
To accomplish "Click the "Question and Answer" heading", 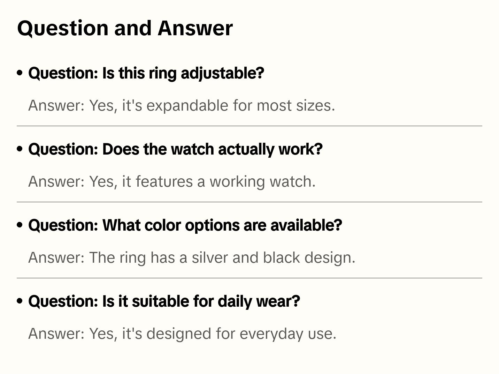I will pyautogui.click(x=125, y=28).
